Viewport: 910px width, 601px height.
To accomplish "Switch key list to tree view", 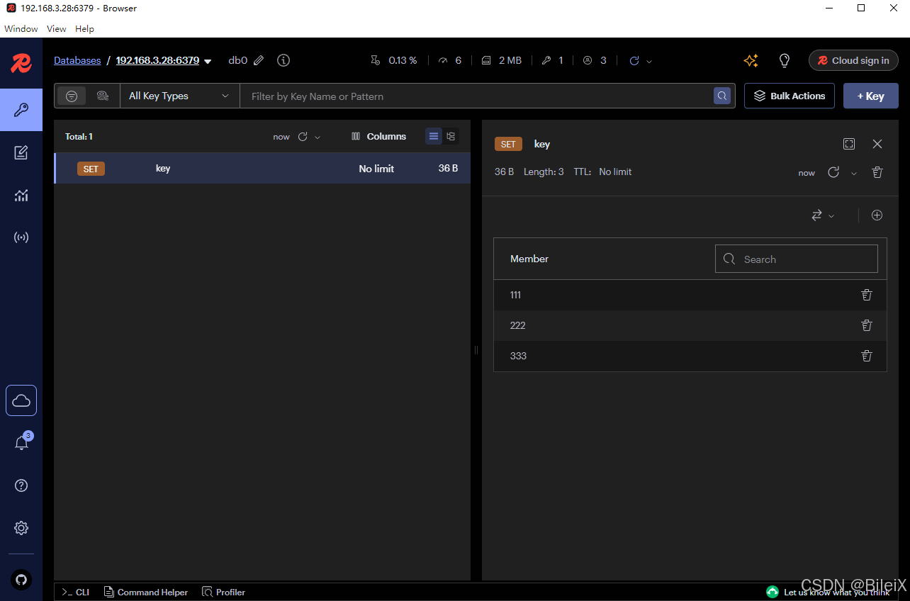I will pyautogui.click(x=451, y=135).
